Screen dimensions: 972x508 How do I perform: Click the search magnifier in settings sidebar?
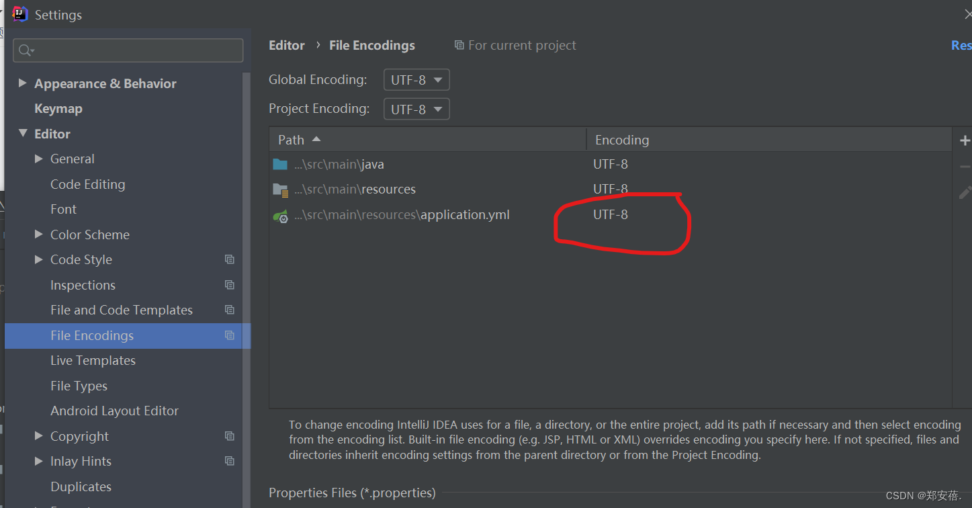click(26, 50)
